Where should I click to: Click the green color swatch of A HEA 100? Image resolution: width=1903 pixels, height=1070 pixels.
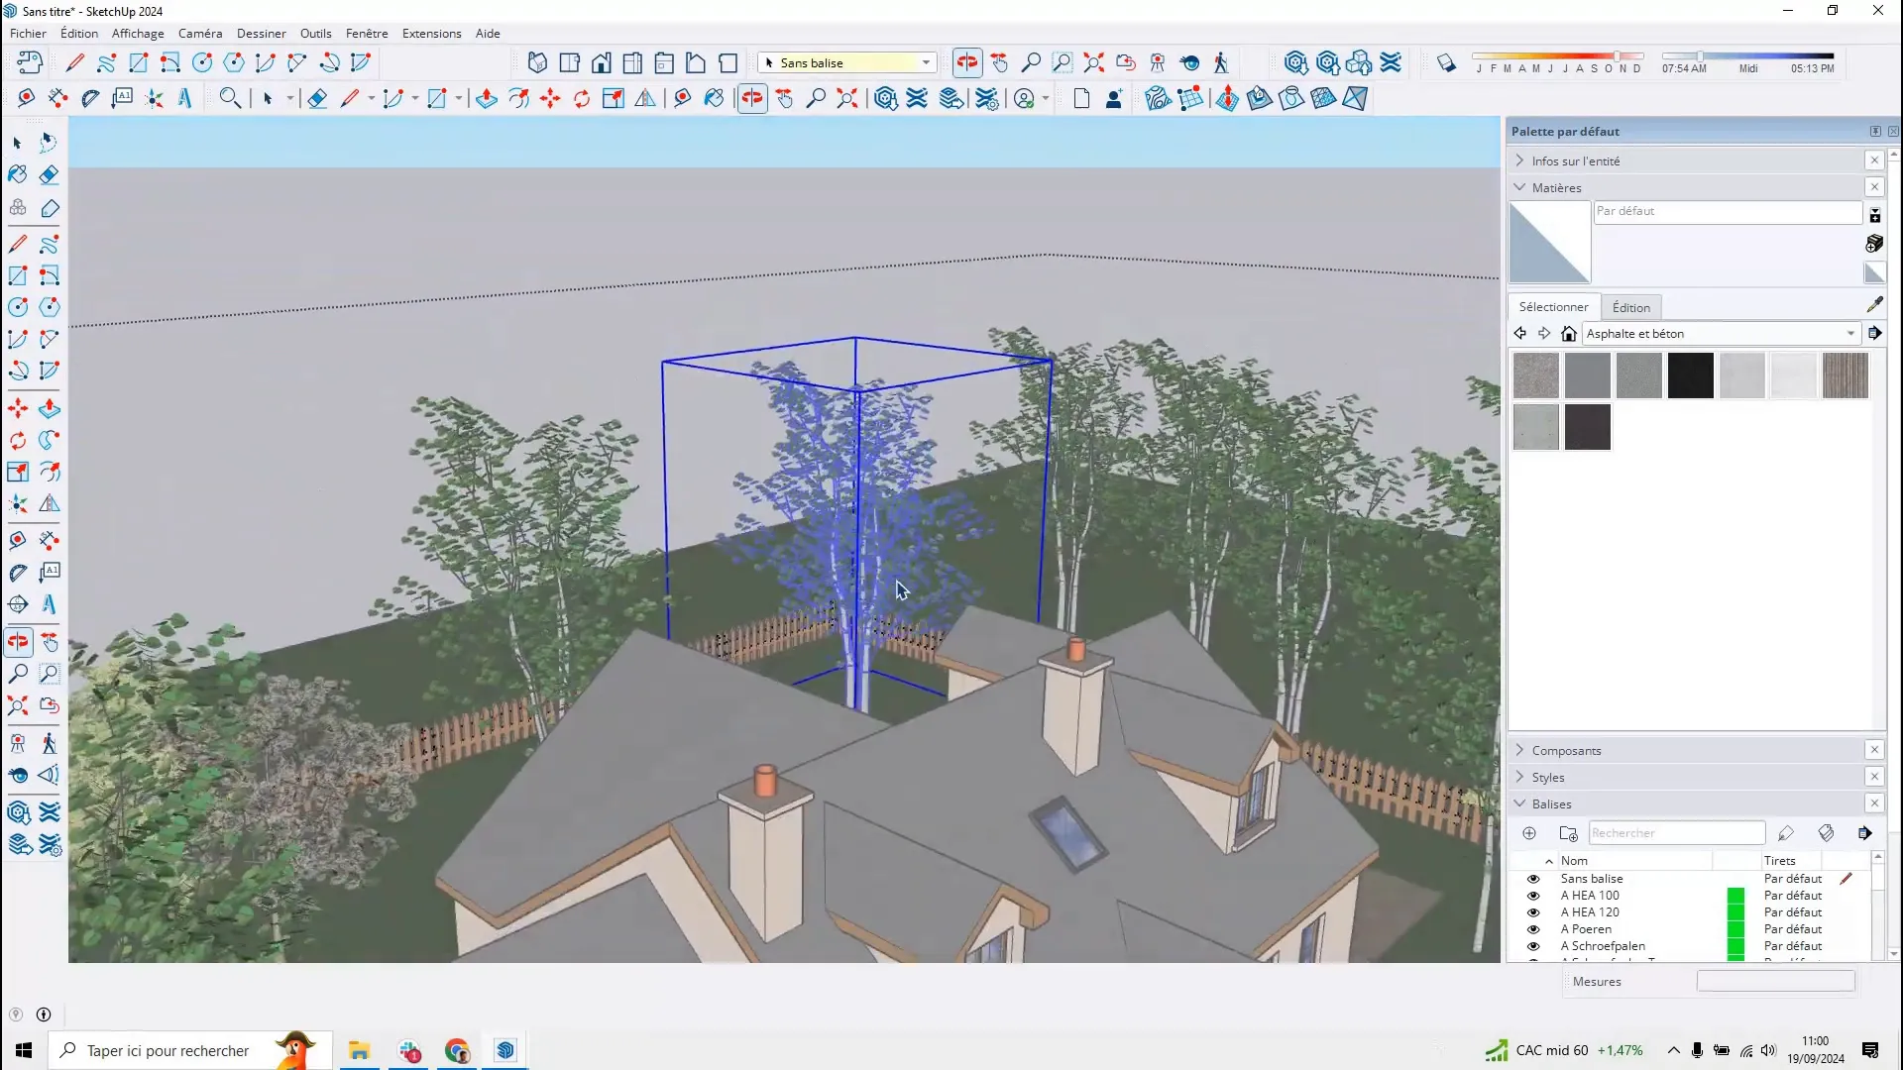pos(1735,896)
